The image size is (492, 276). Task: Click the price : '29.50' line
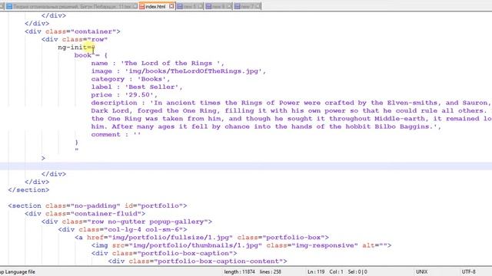125,95
